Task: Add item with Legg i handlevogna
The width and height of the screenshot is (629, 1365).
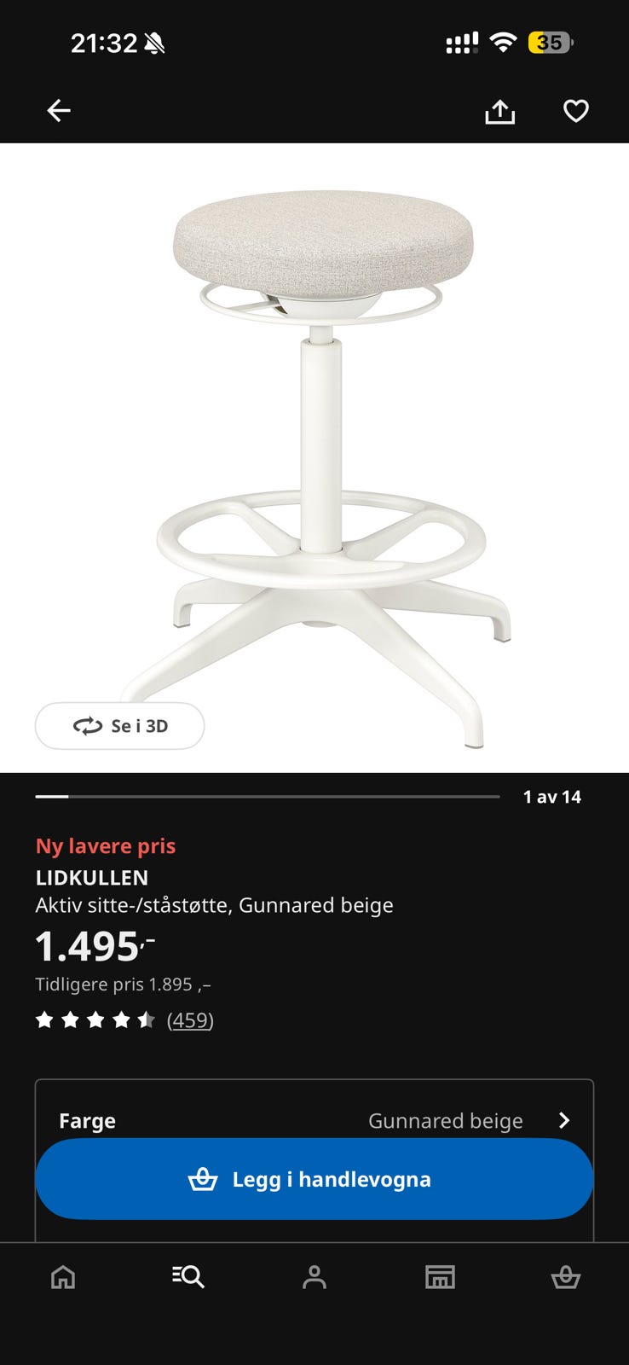Action: point(314,1179)
